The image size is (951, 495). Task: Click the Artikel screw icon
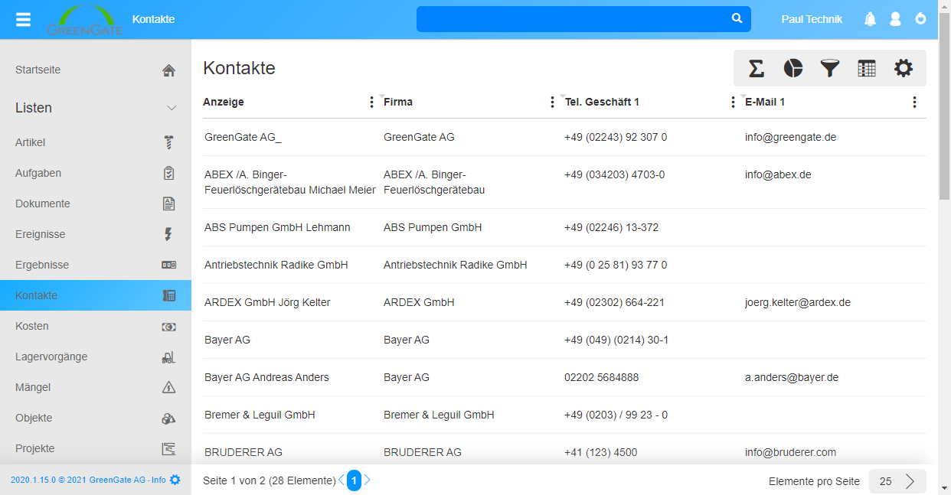tap(169, 142)
